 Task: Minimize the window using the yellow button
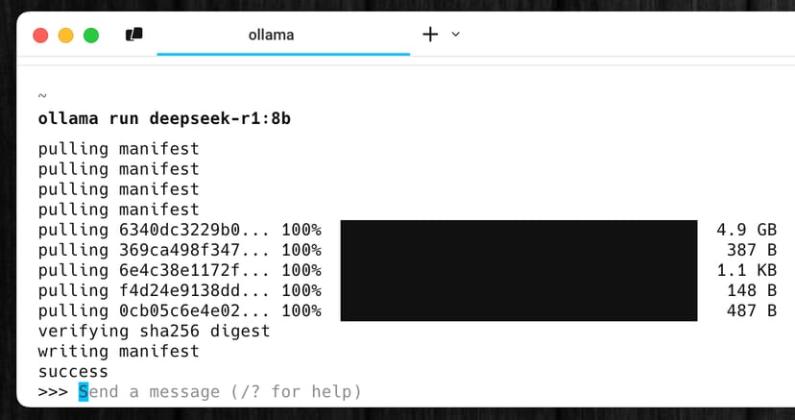66,36
